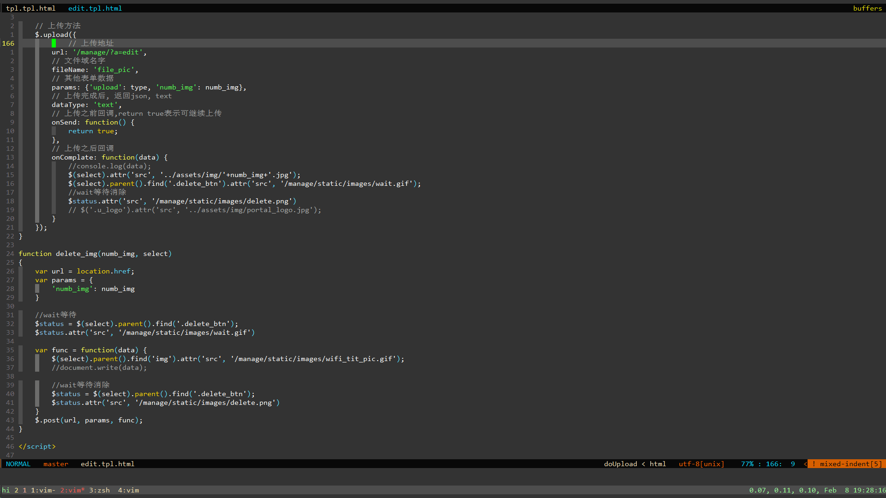The image size is (886, 498).
Task: Click the // 其他表单数据 comment
Action: click(x=83, y=78)
